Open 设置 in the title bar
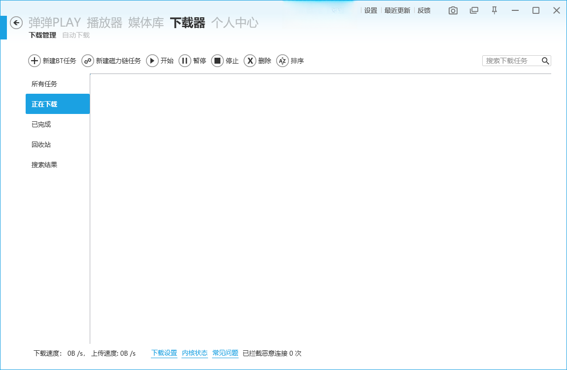This screenshot has height=370, width=567. [371, 10]
